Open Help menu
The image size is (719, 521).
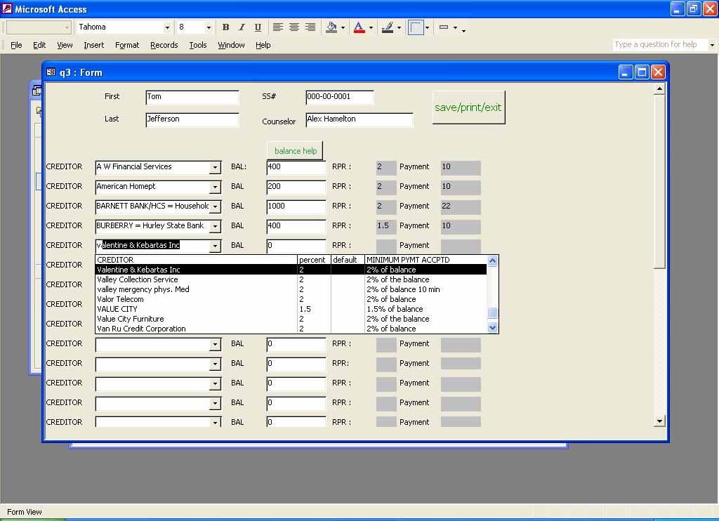263,45
